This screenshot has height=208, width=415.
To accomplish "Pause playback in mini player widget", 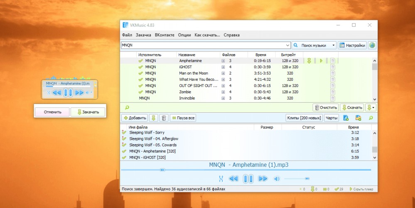I will tap(68, 92).
